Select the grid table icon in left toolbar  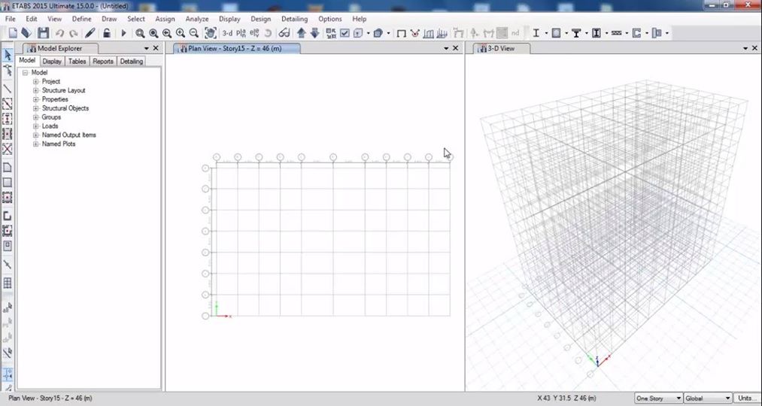[8, 283]
